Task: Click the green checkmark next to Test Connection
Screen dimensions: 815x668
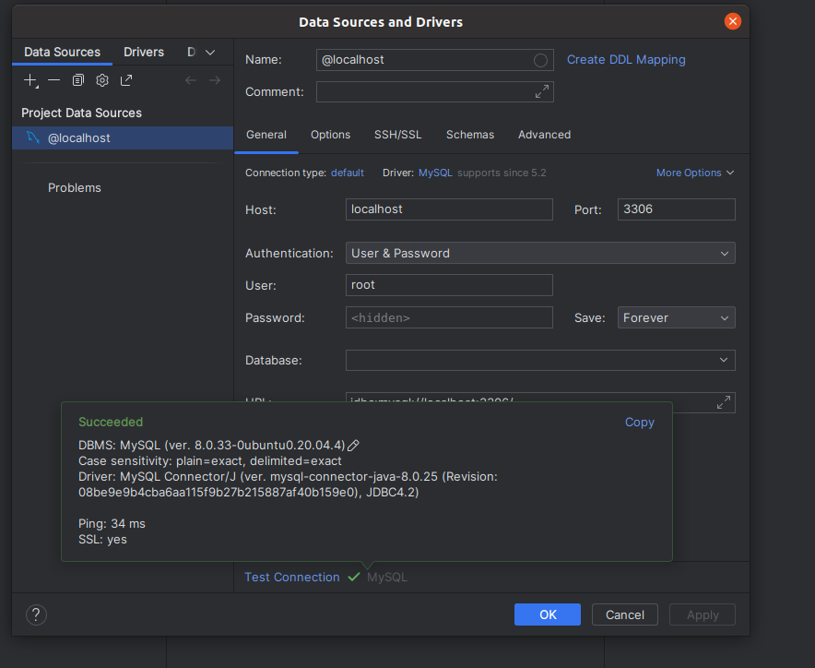Action: pyautogui.click(x=354, y=577)
